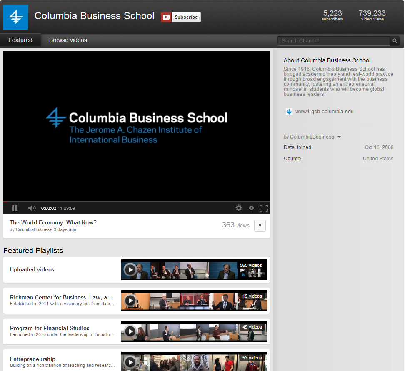Pause the currently playing video
Image resolution: width=405 pixels, height=371 pixels.
tap(15, 208)
